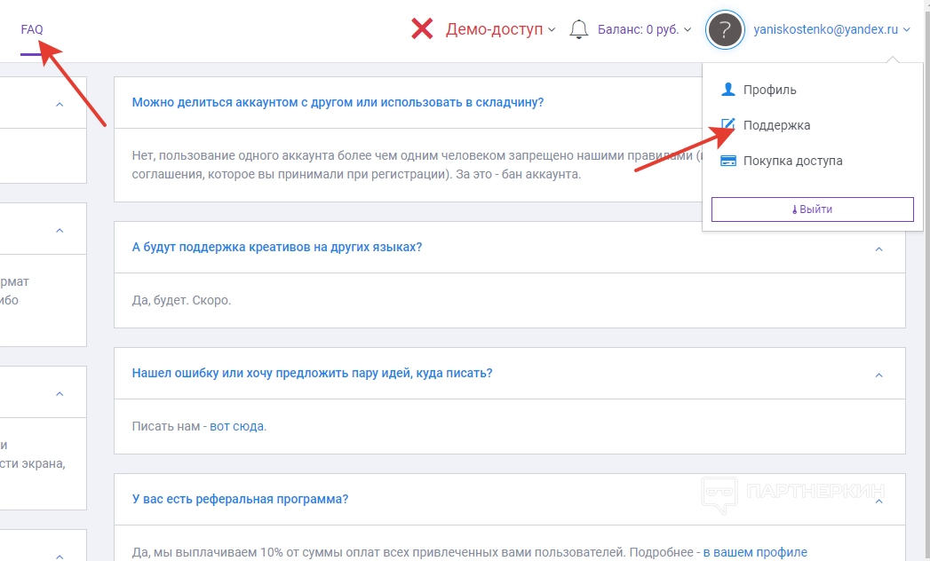The width and height of the screenshot is (930, 561).
Task: Click the "Можно делиться аккаунтом с другом" question title
Action: (x=338, y=102)
